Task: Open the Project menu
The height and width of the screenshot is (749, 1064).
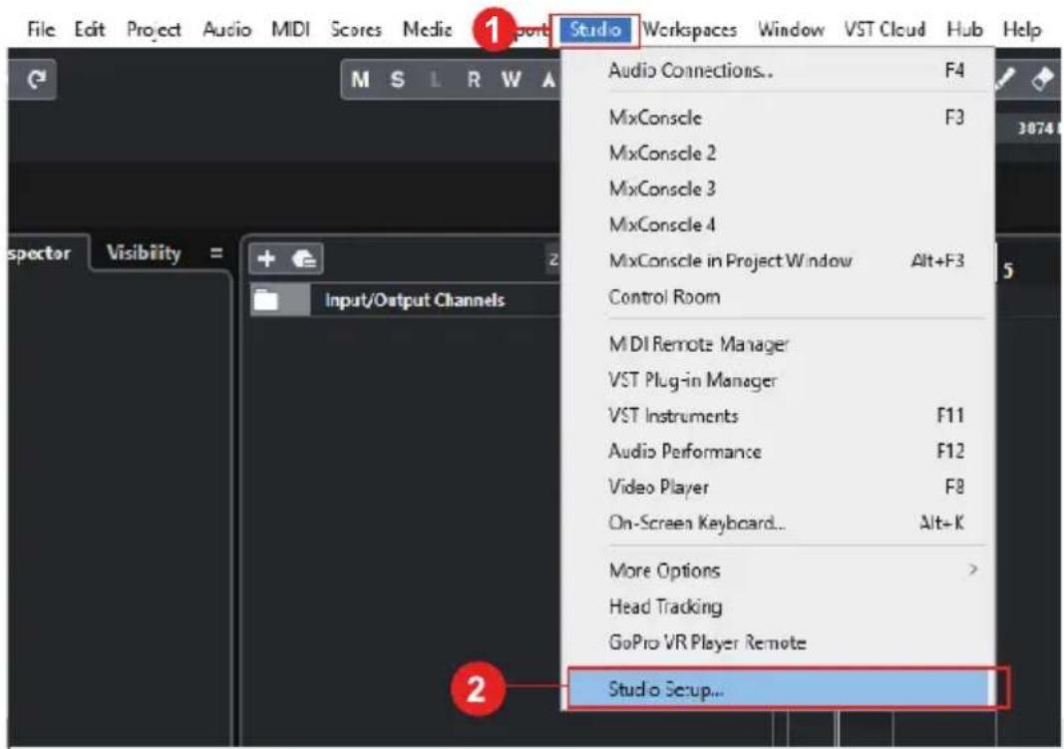Action: (x=154, y=30)
